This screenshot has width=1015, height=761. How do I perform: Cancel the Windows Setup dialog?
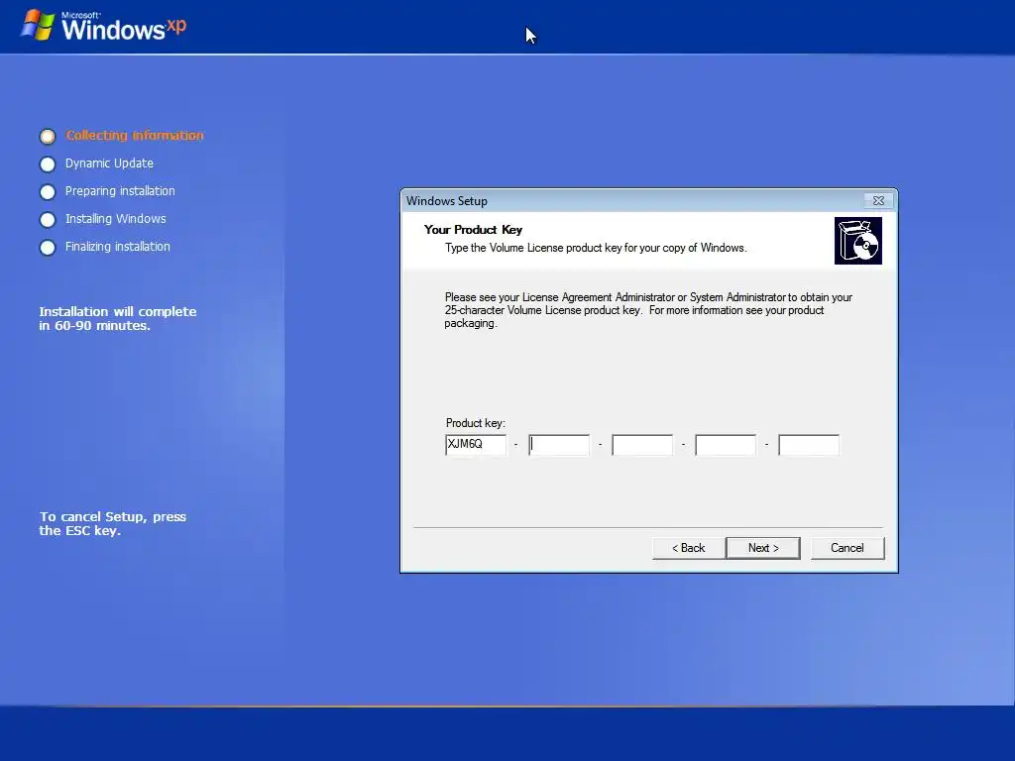pos(846,548)
